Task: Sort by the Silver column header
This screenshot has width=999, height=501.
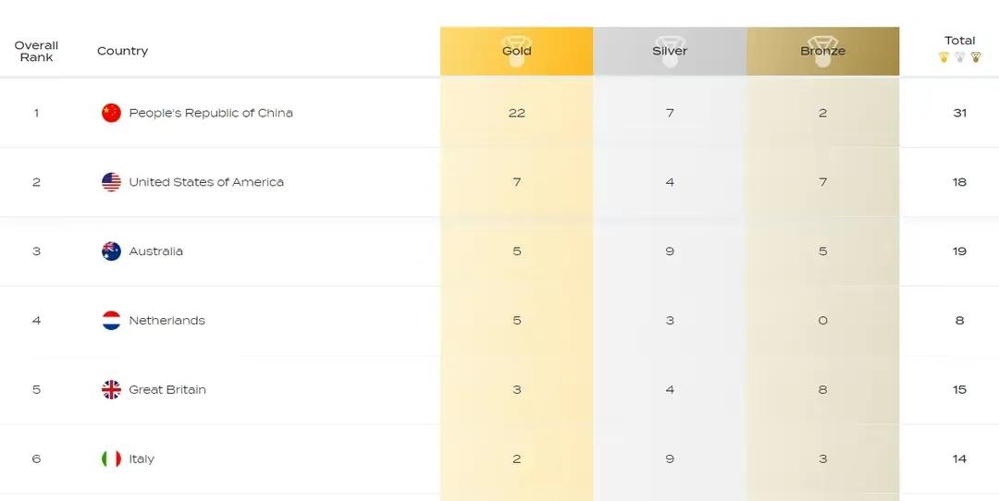Action: [x=670, y=51]
